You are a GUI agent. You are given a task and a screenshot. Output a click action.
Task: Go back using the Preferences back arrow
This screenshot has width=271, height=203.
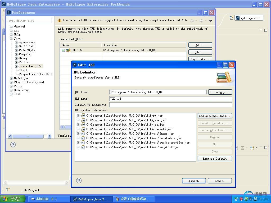click(192, 21)
